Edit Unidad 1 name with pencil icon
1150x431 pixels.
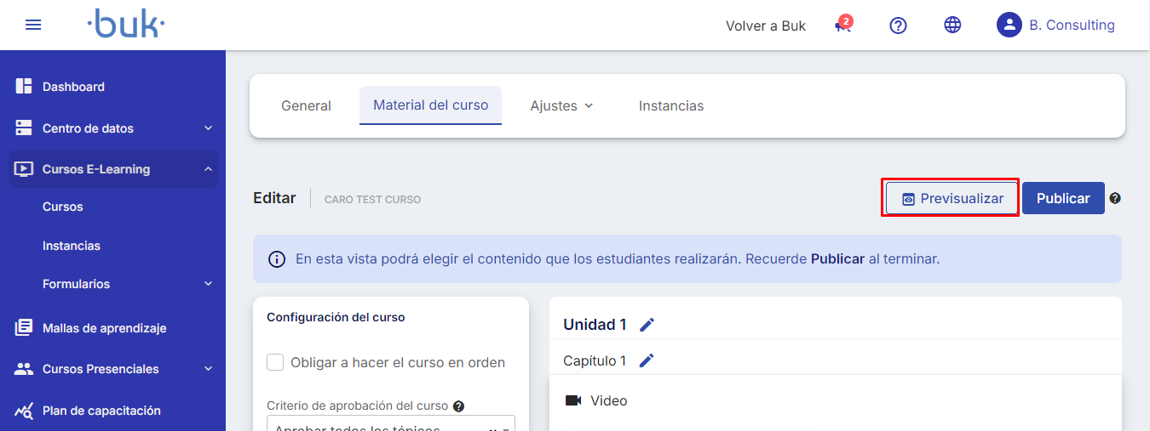647,325
